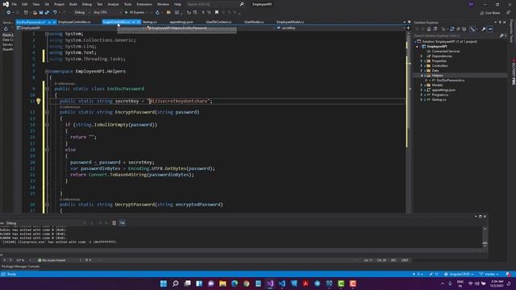Collapse the Helpers folder
The image size is (516, 290).
tap(422, 76)
